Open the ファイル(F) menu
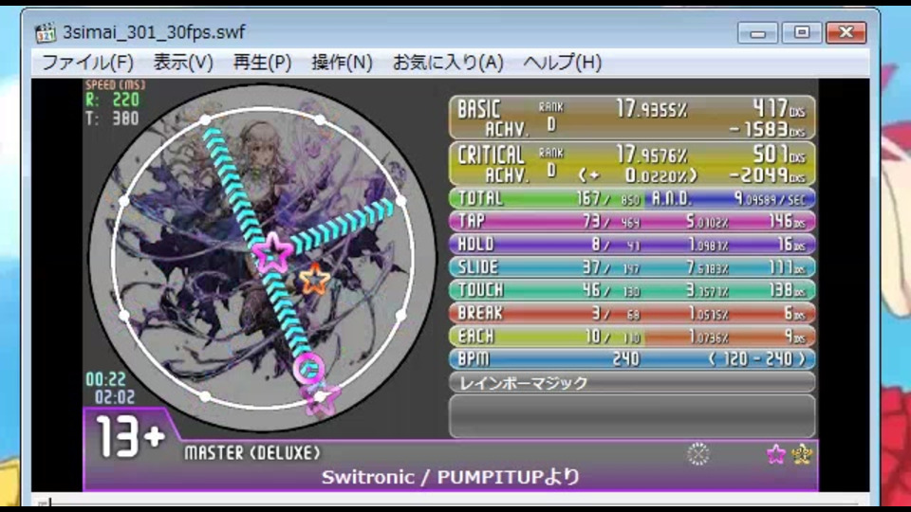This screenshot has width=911, height=512. [87, 63]
